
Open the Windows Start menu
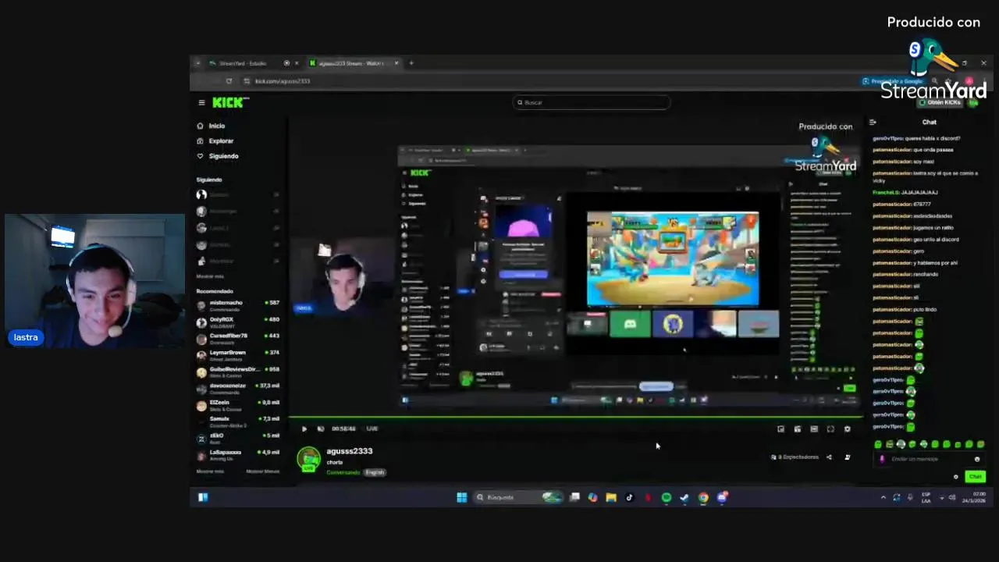coord(461,497)
